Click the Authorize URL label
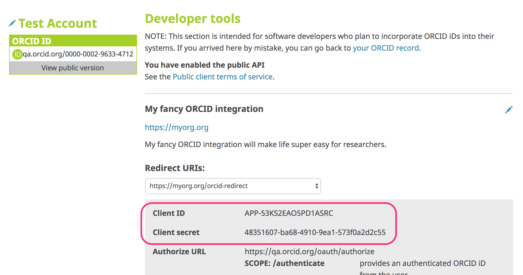 (x=179, y=252)
